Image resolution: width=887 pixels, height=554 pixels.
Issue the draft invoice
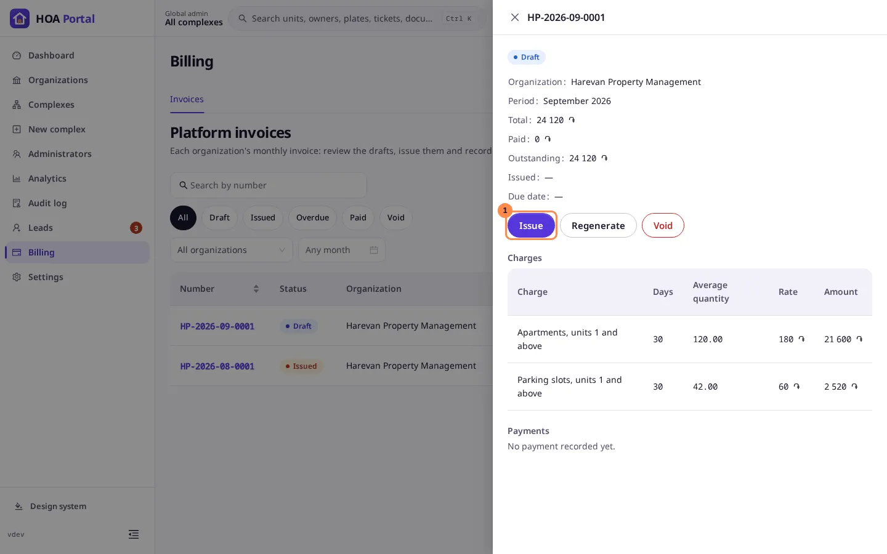point(531,225)
